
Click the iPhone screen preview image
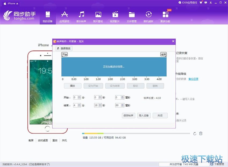coord(41,92)
